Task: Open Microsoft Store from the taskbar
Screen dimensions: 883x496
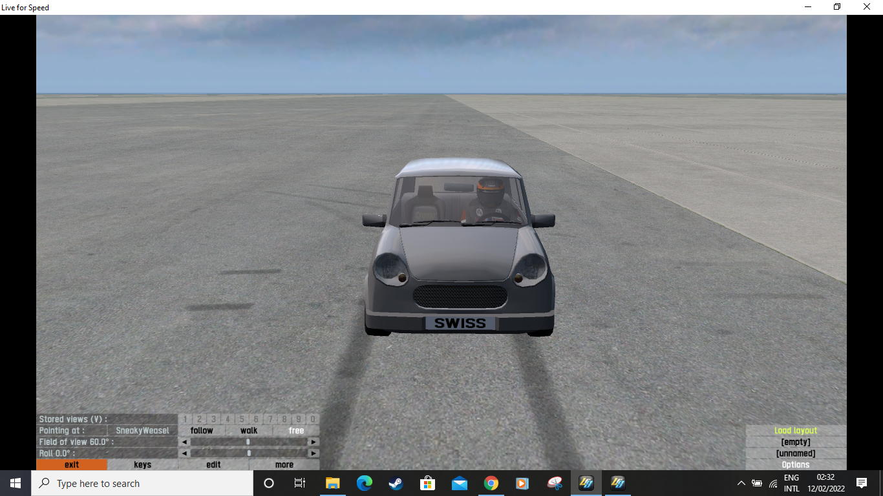Action: [428, 483]
